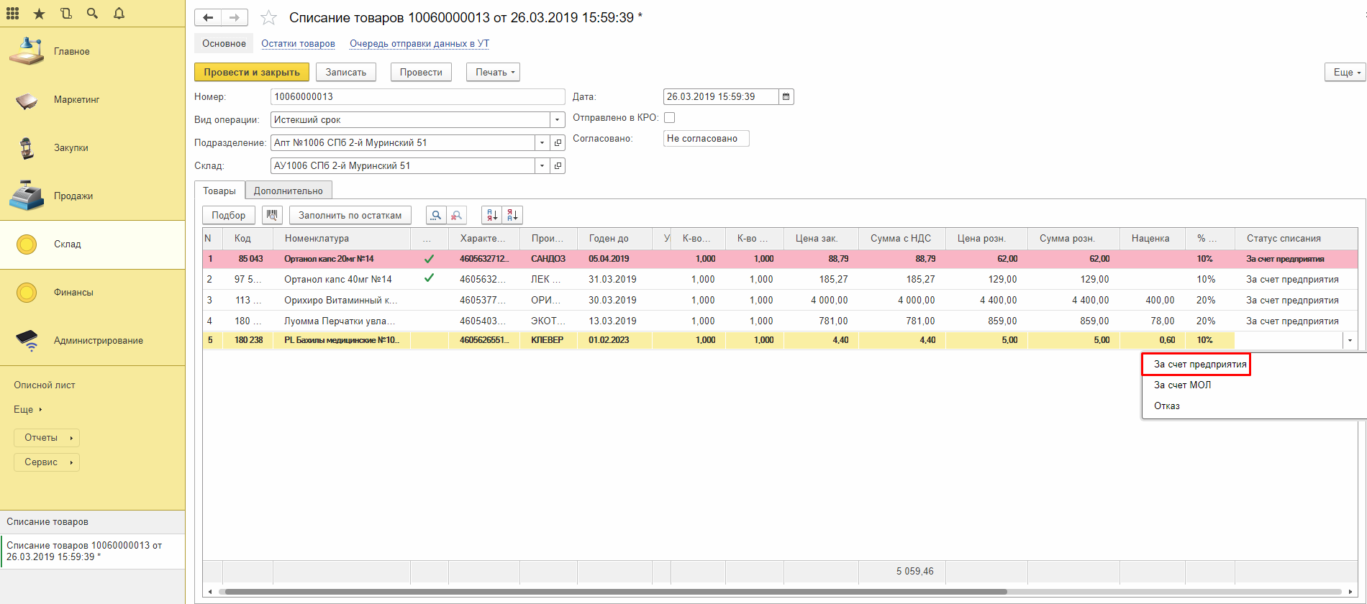Open the Остатки товаров link
Viewport: 1367px width, 604px height.
point(298,44)
